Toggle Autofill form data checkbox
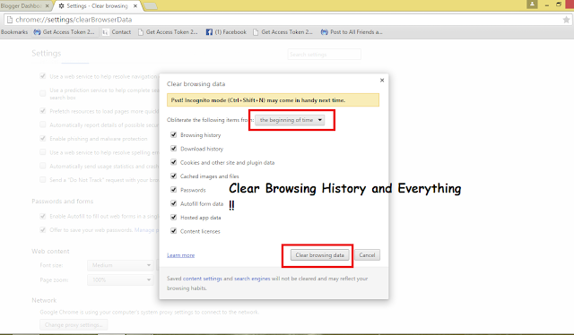The height and width of the screenshot is (335, 574). (173, 203)
